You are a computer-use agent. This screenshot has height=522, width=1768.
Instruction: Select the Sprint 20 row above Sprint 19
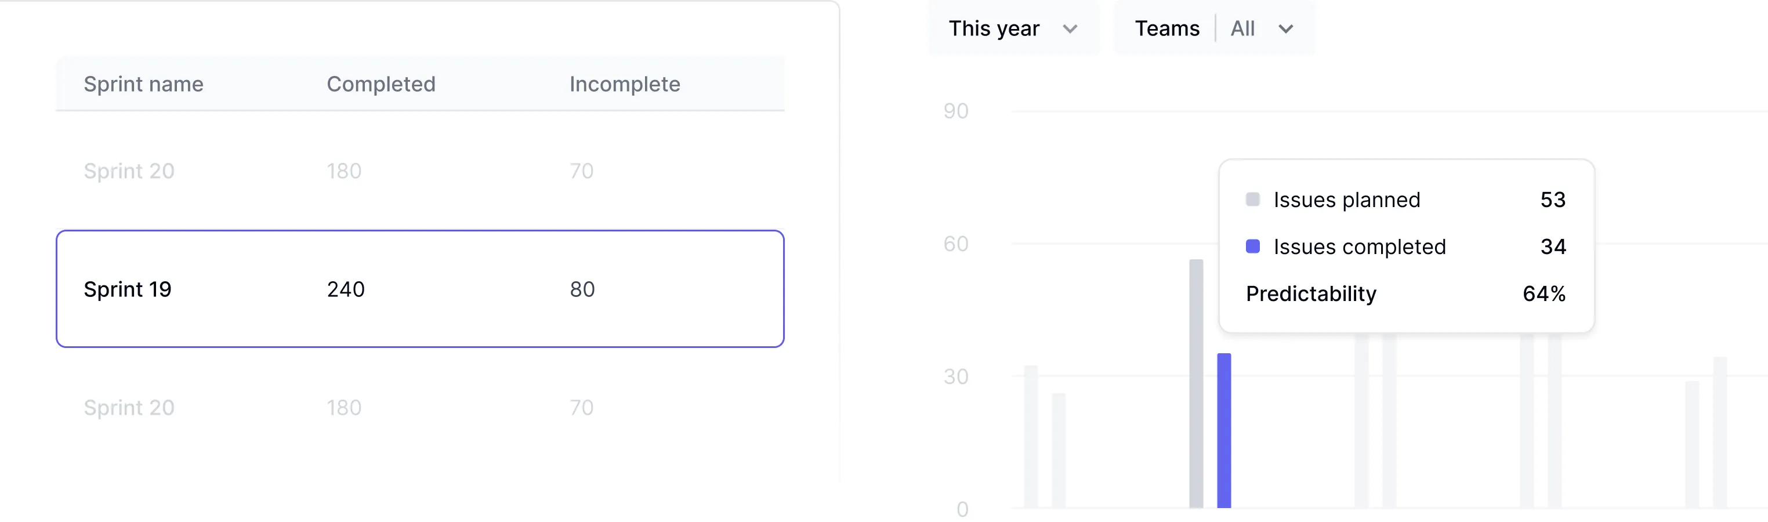point(419,171)
